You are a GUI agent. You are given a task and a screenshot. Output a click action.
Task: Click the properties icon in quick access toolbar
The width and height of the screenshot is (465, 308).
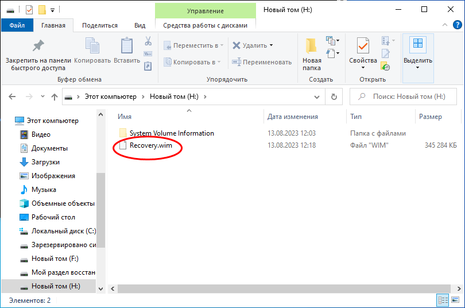click(x=29, y=10)
